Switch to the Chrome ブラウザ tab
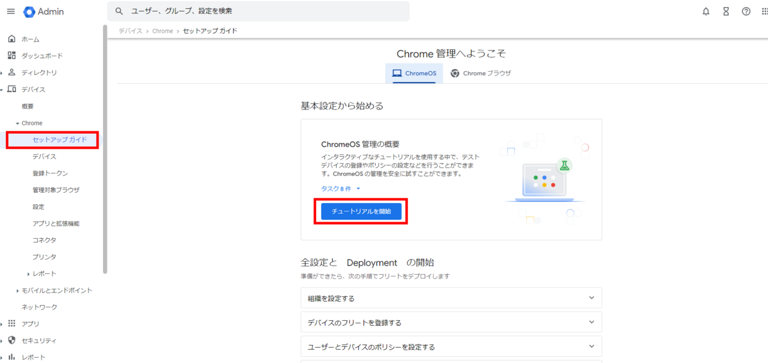The width and height of the screenshot is (768, 363). [x=481, y=73]
